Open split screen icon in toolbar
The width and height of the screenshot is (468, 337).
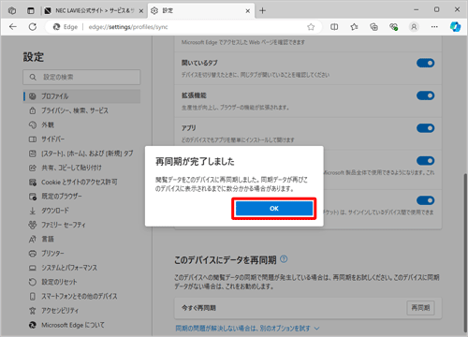334,27
